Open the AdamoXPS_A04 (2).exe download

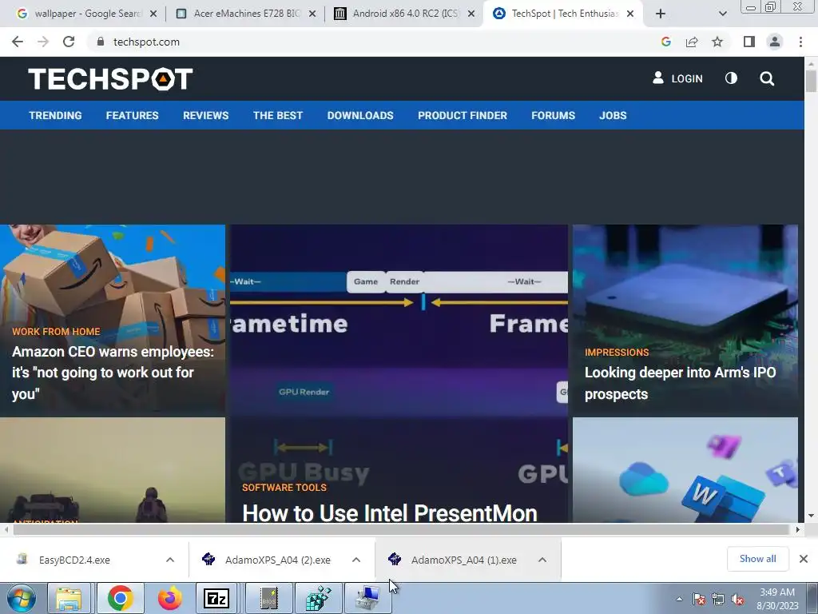(x=278, y=560)
